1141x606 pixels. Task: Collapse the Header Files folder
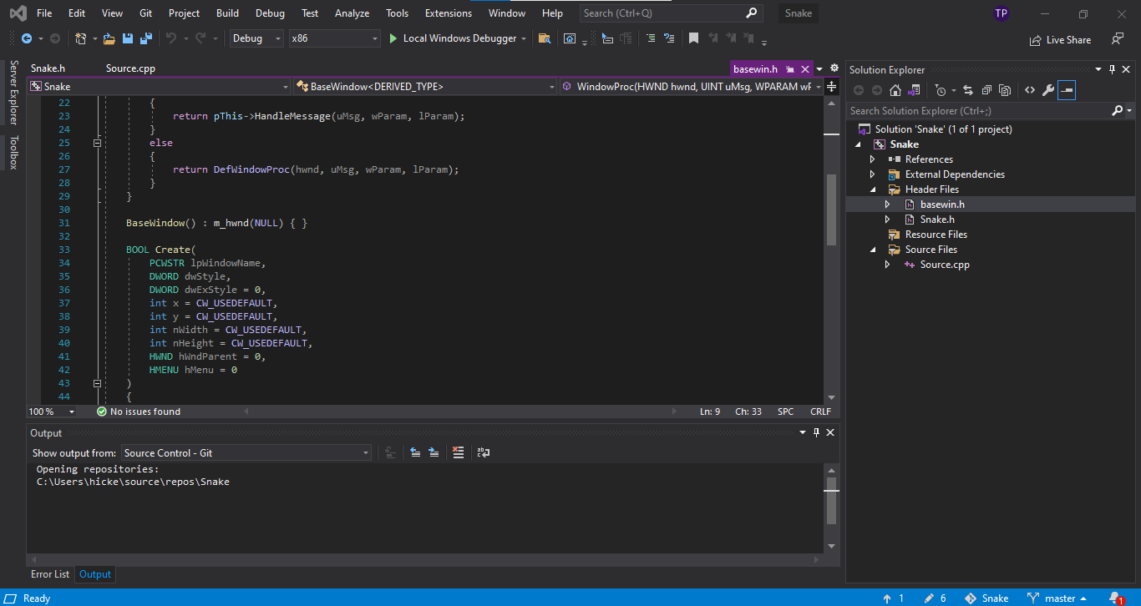(873, 189)
